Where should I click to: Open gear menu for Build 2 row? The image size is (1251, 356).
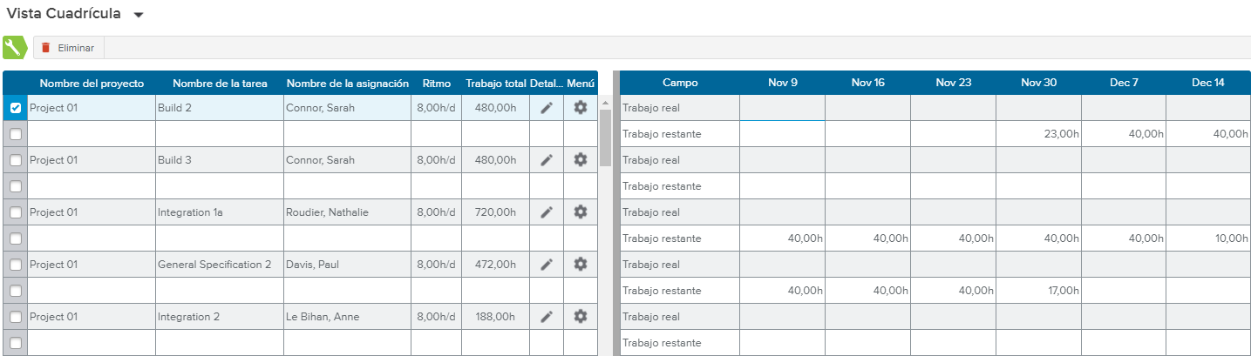click(581, 108)
